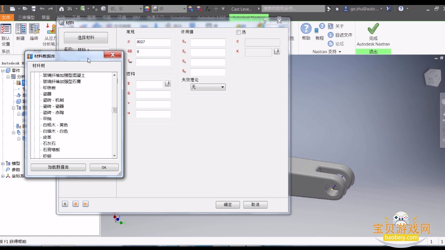Click the third orange icon at dialog bottom

coord(86,204)
